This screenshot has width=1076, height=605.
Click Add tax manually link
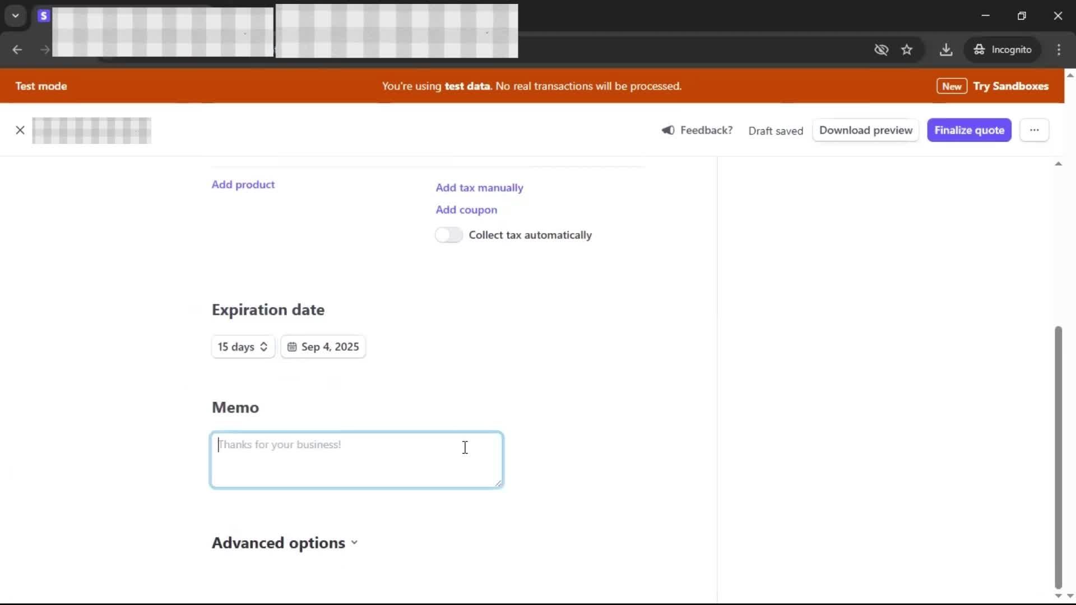(479, 188)
